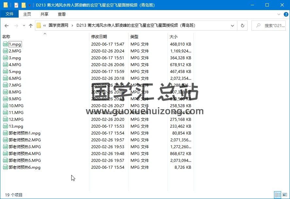This screenshot has width=290, height=199.
Task: Click the size value 364,328 KB
Action: coord(180,58)
